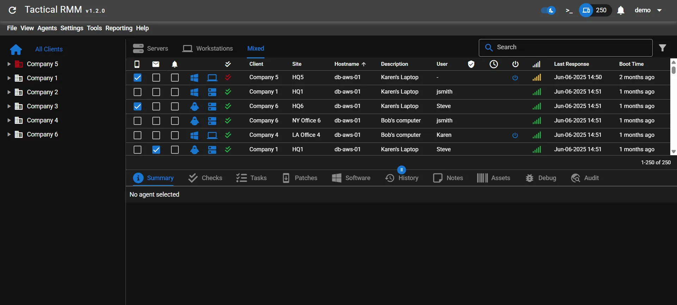Open the Tasks tab
Viewport: 677px width, 305px height.
coord(251,178)
